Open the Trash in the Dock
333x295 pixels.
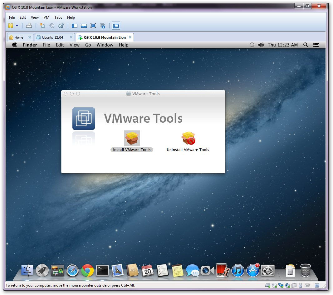[306, 270]
